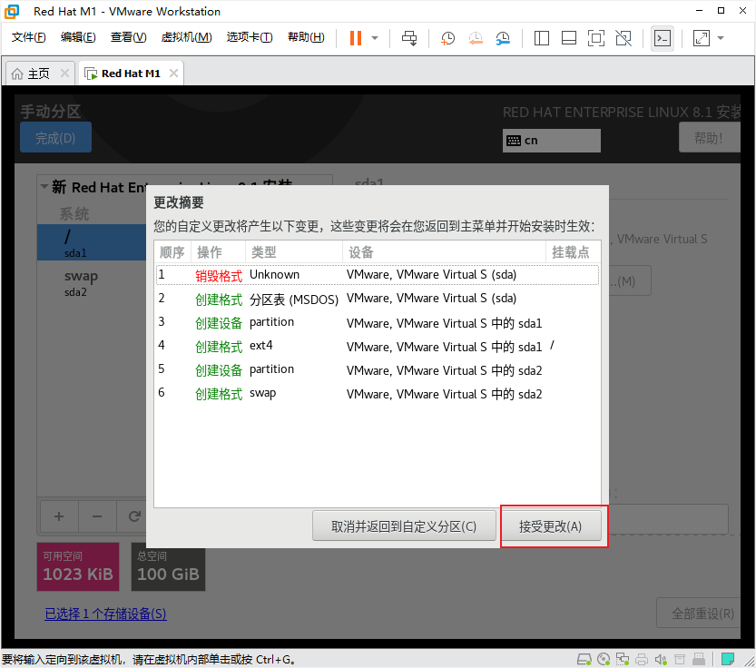Click the network adapter status bar icon
This screenshot has height=668, width=756.
point(623,659)
